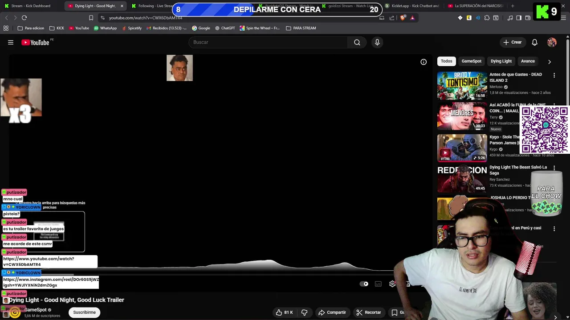Open Brave Shields lion icon
This screenshot has height=320, width=570.
pyautogui.click(x=403, y=18)
